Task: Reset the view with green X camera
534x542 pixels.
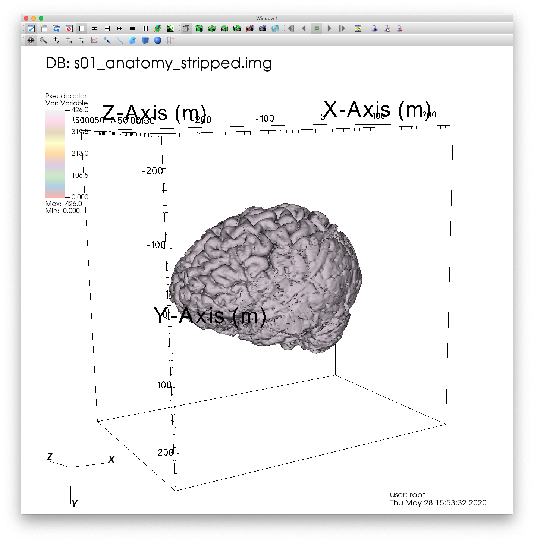Action: (x=199, y=28)
